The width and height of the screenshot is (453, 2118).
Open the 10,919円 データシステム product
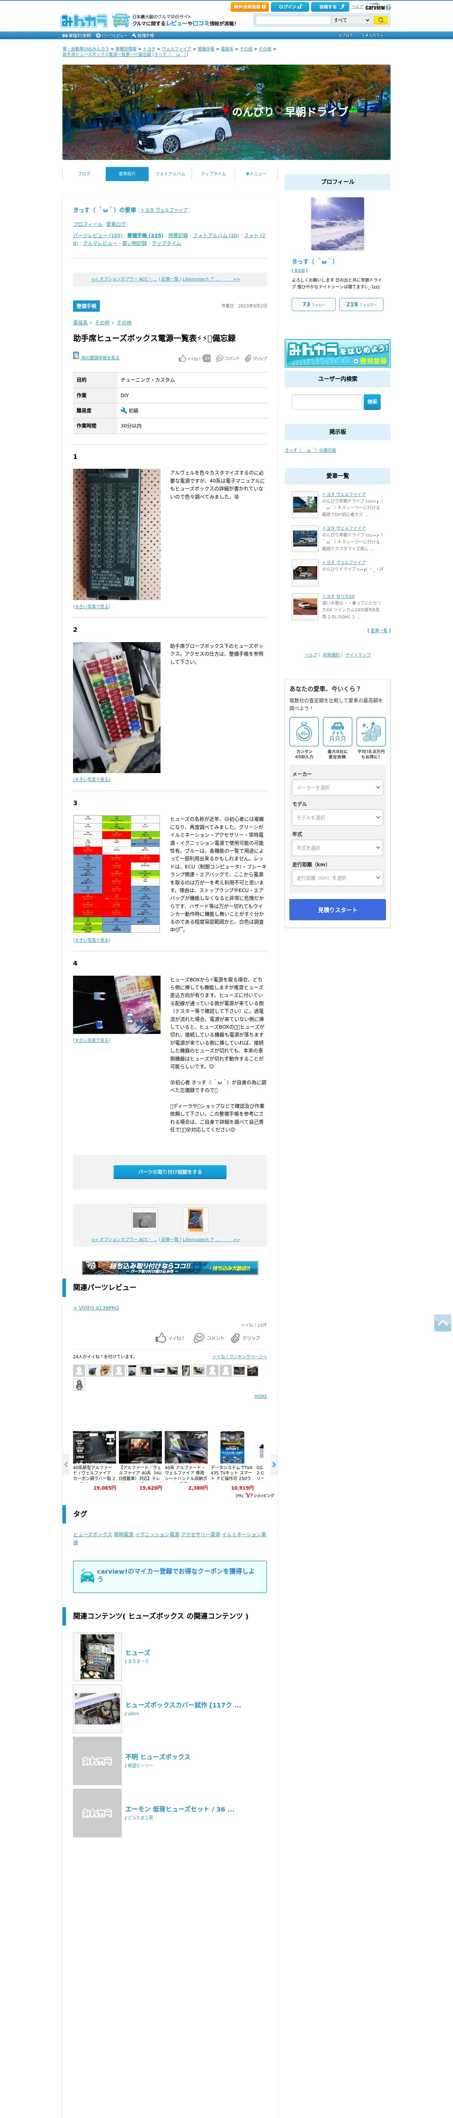coord(232,1460)
